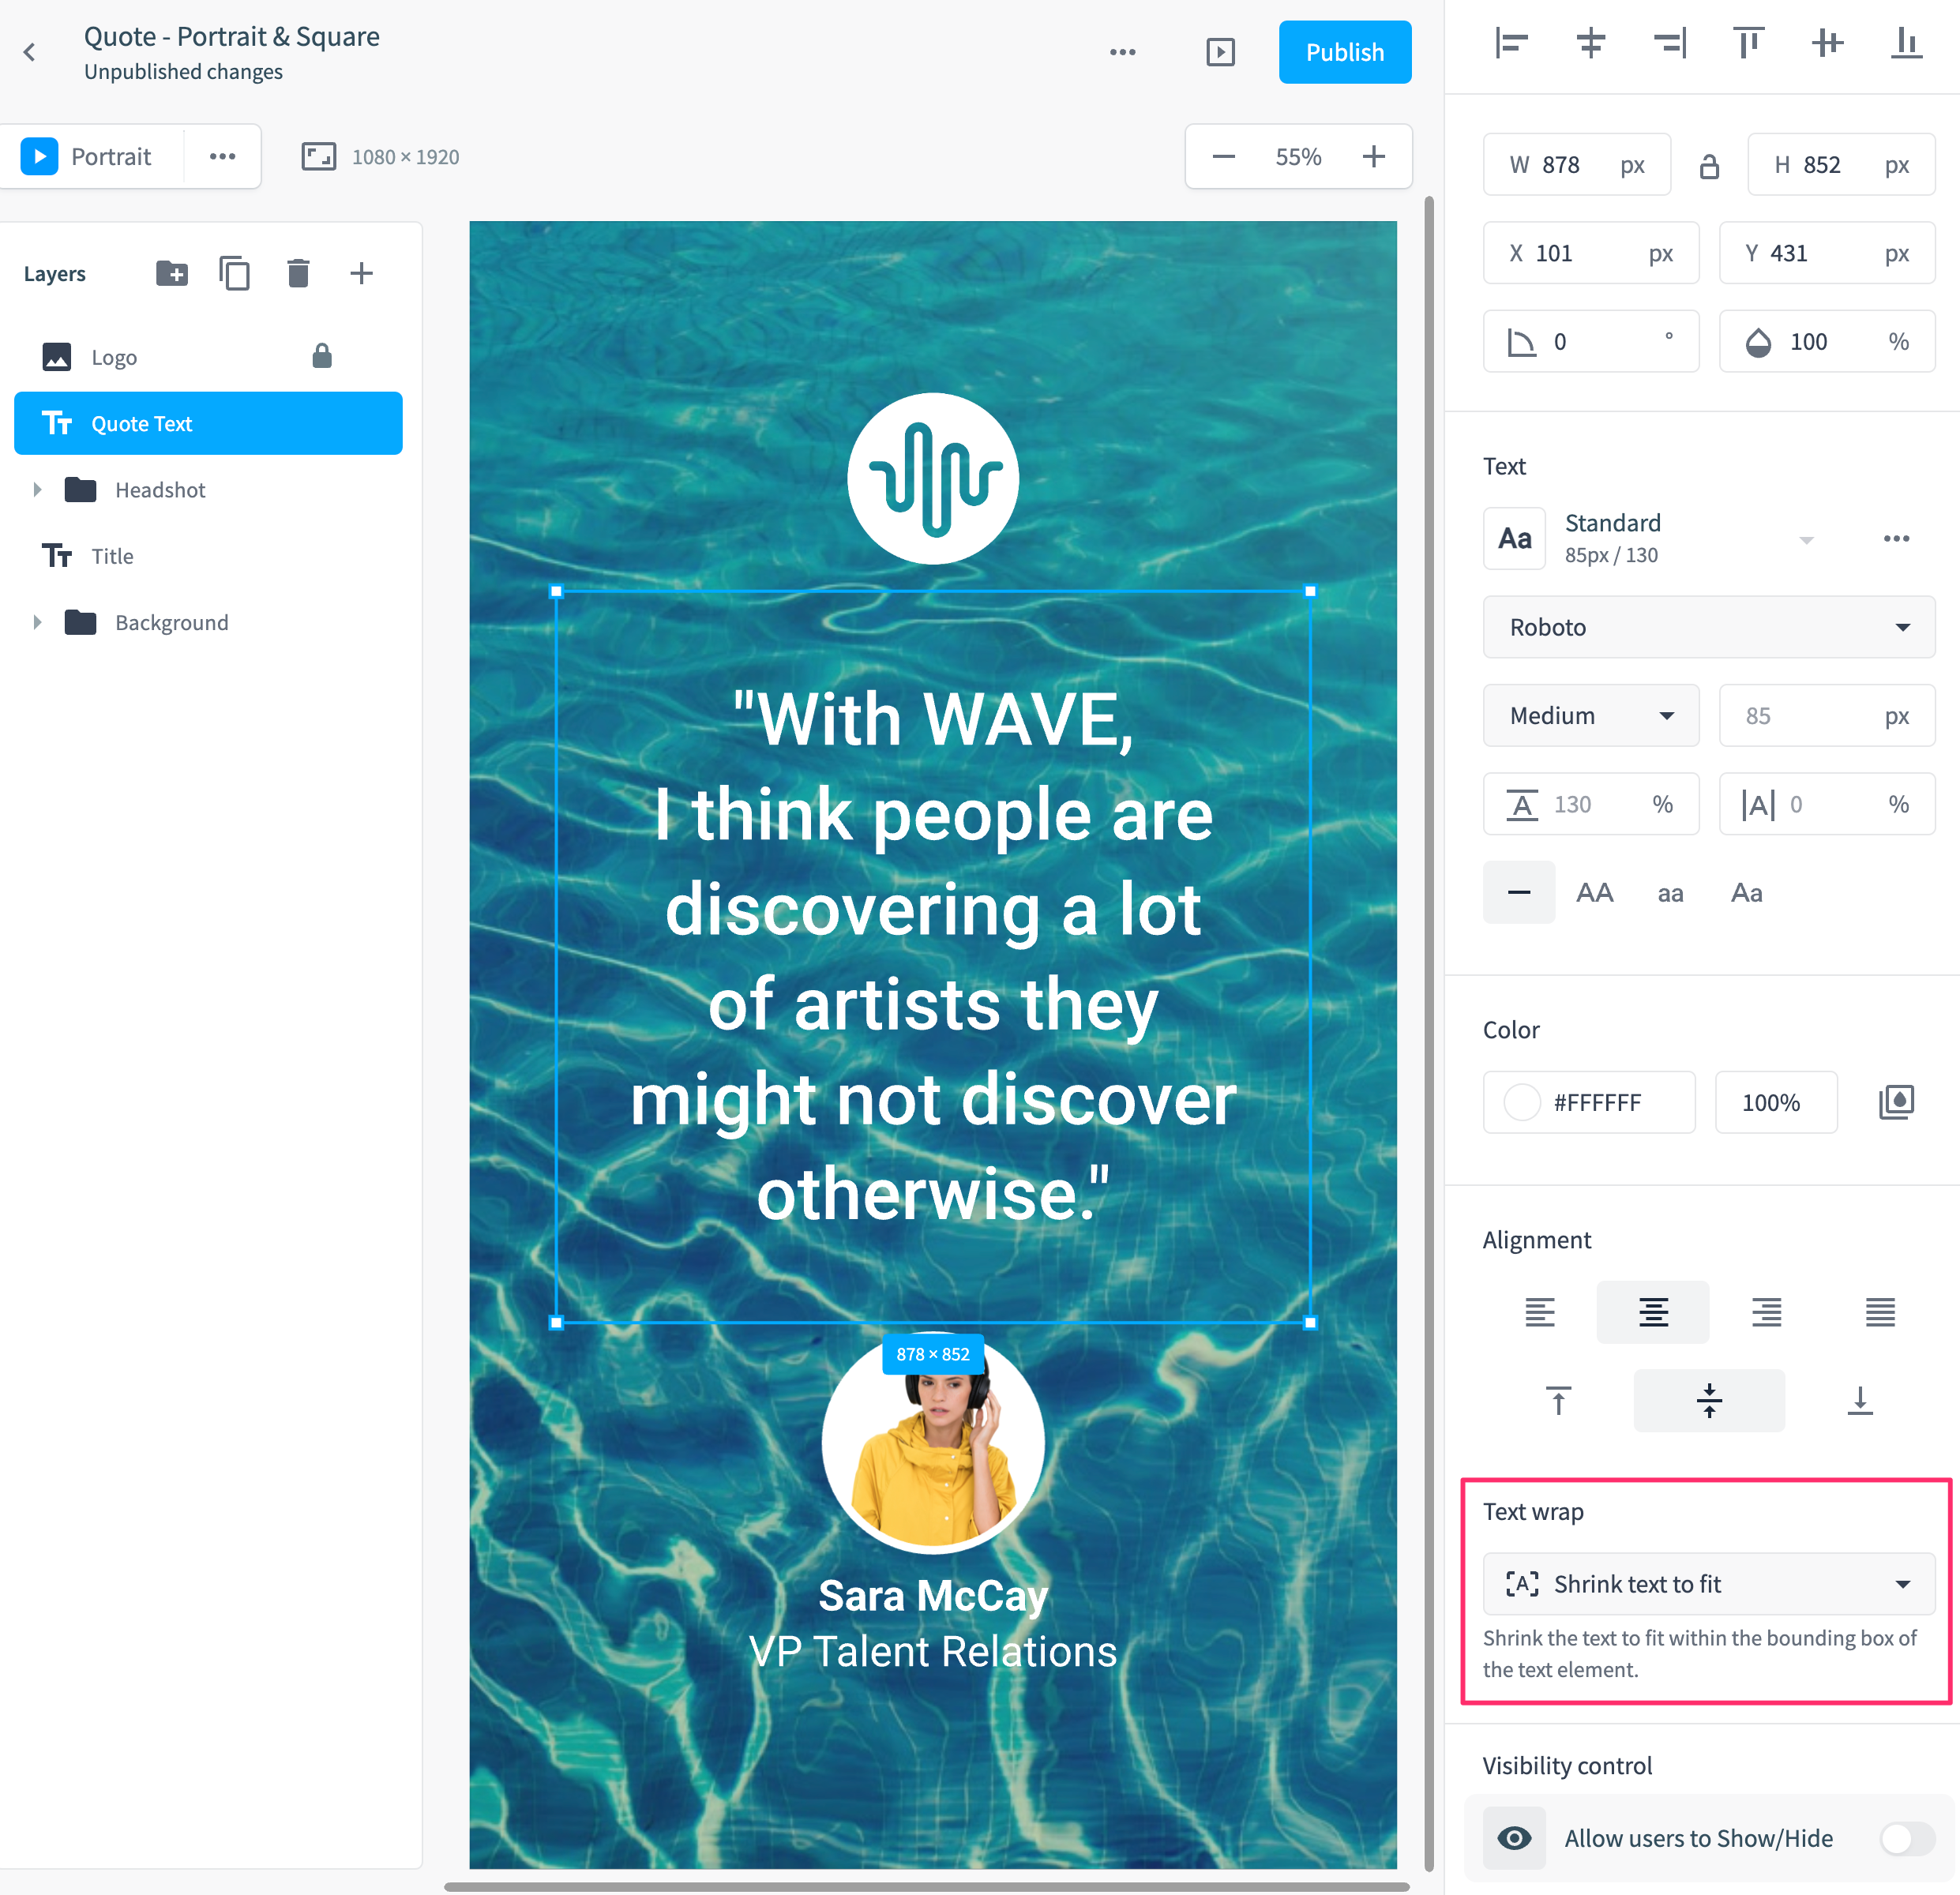Zoom in with the plus button
This screenshot has height=1895, width=1960.
1374,156
